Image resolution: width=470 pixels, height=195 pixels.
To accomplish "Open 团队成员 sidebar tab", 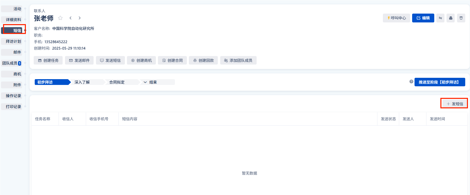I will point(12,63).
